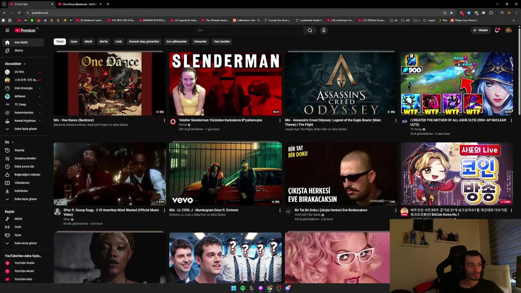Open Daha sonra izle list
This screenshot has width=521, height=293.
[x=22, y=166]
